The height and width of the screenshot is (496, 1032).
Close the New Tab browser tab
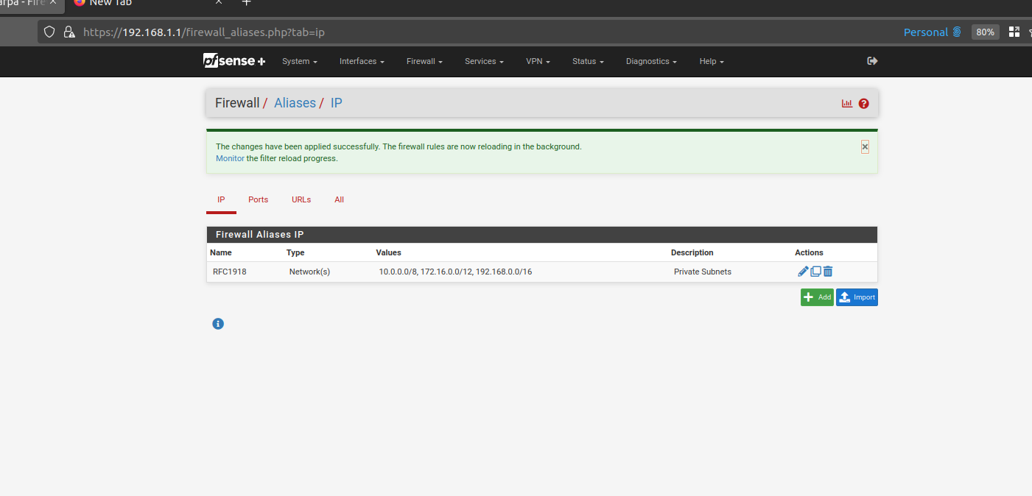point(219,3)
